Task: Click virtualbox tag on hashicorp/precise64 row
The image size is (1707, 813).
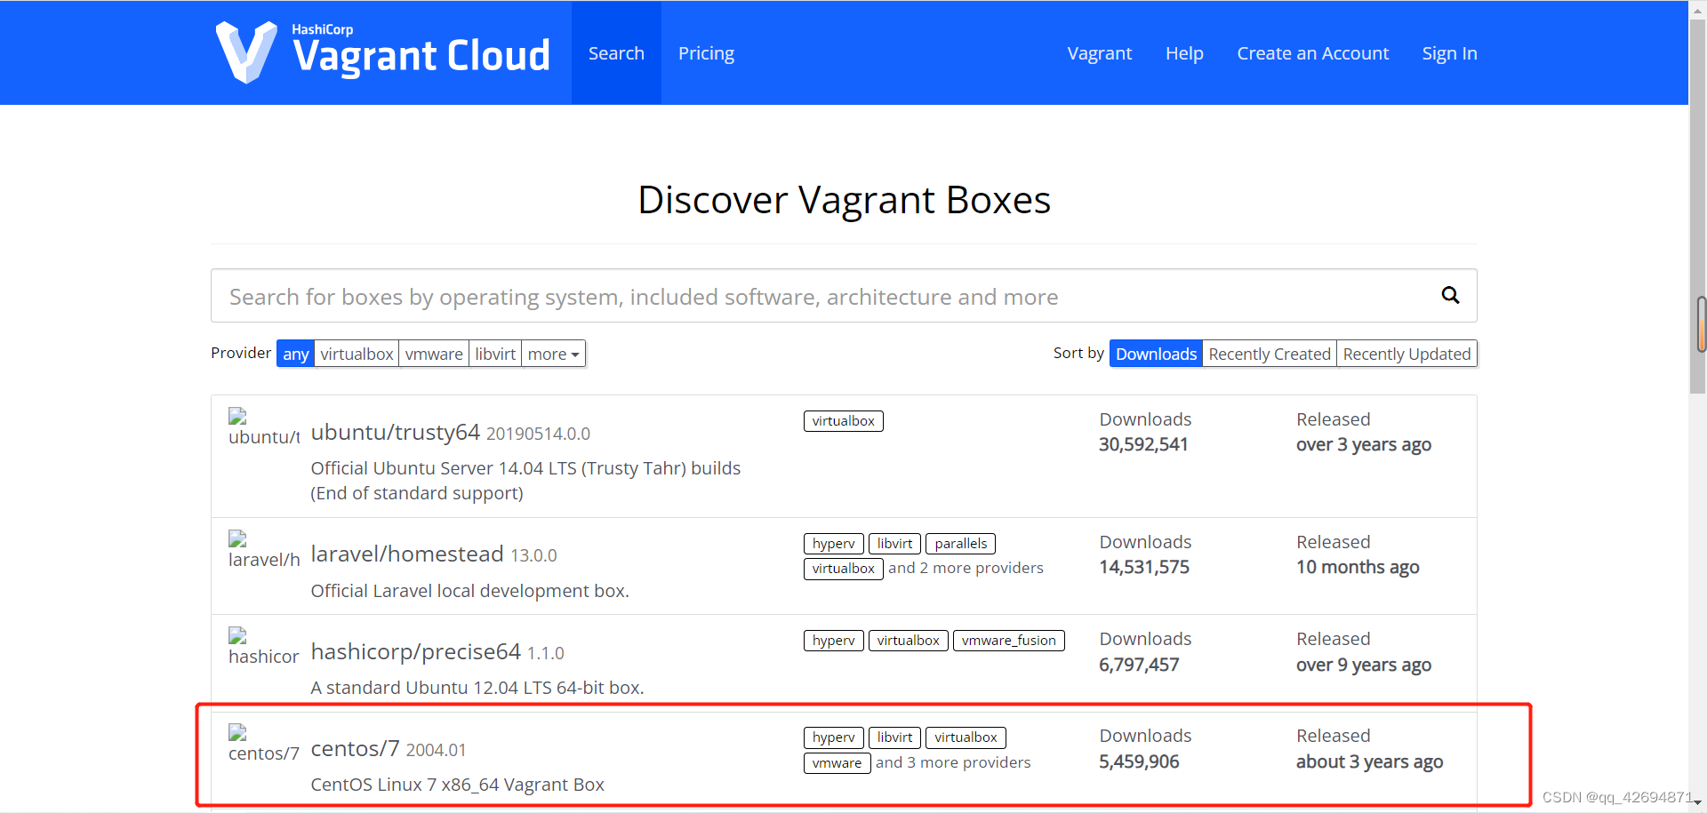Action: pos(908,641)
